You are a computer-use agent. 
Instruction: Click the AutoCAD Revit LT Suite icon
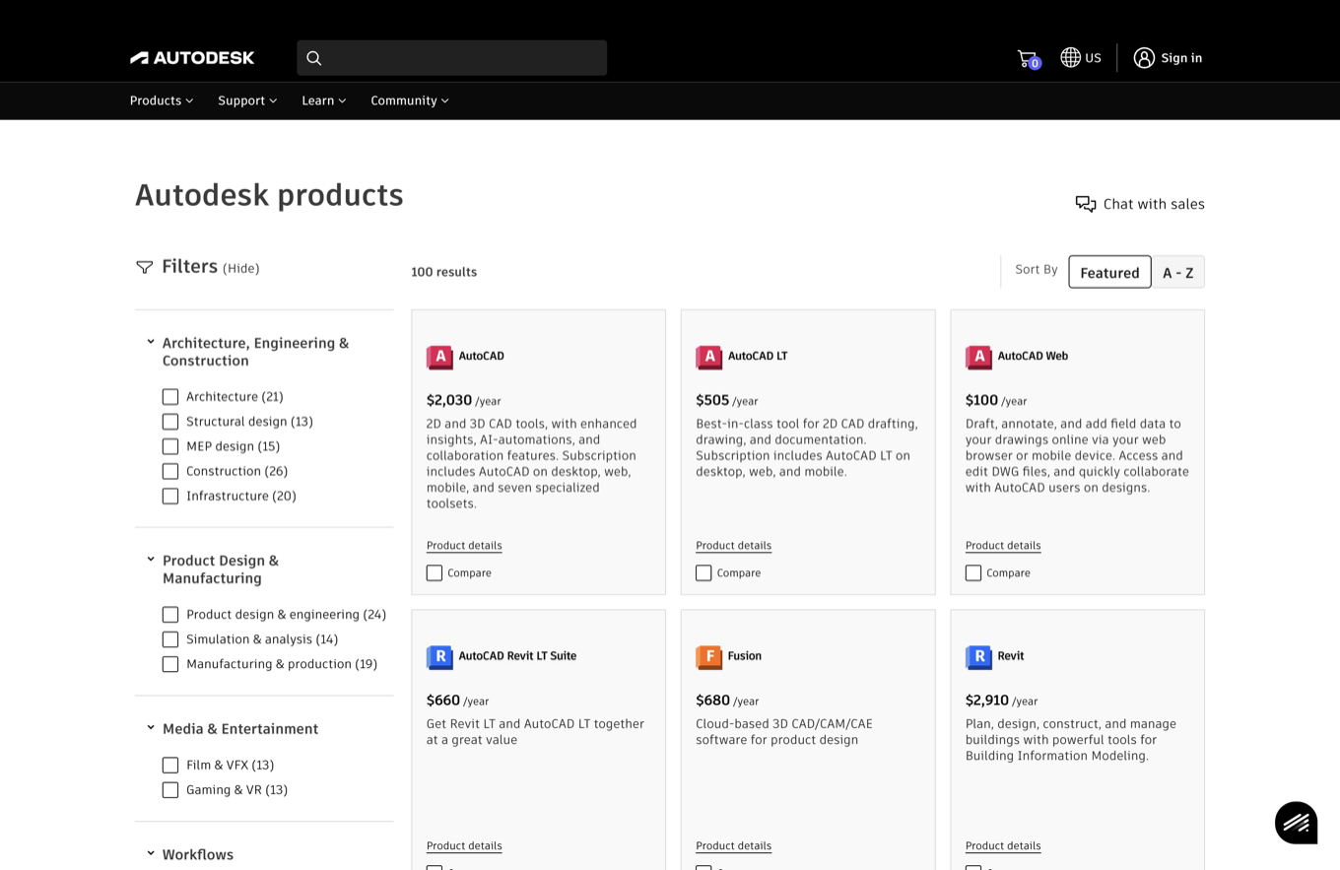439,657
